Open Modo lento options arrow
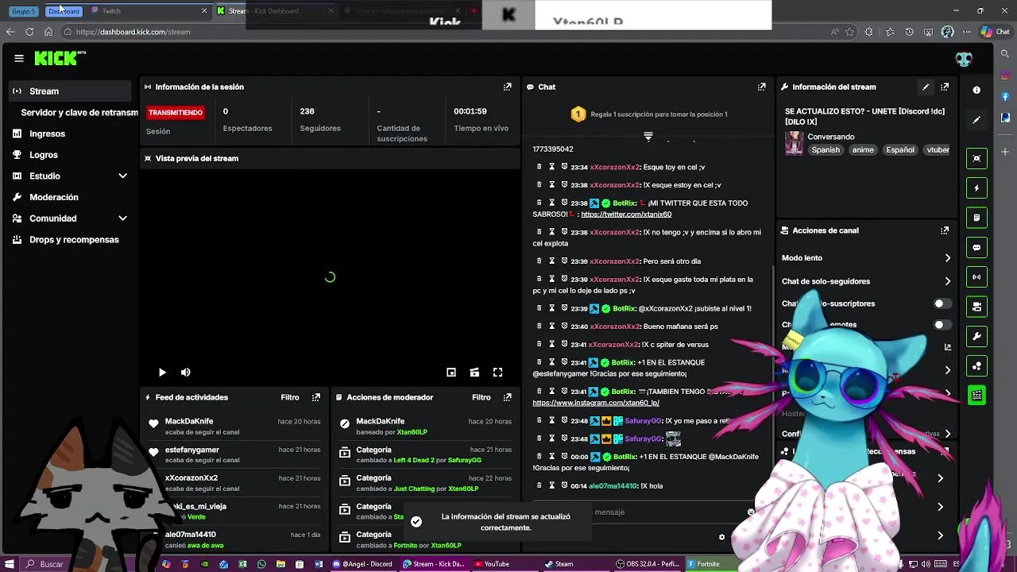The width and height of the screenshot is (1017, 572). coord(947,258)
